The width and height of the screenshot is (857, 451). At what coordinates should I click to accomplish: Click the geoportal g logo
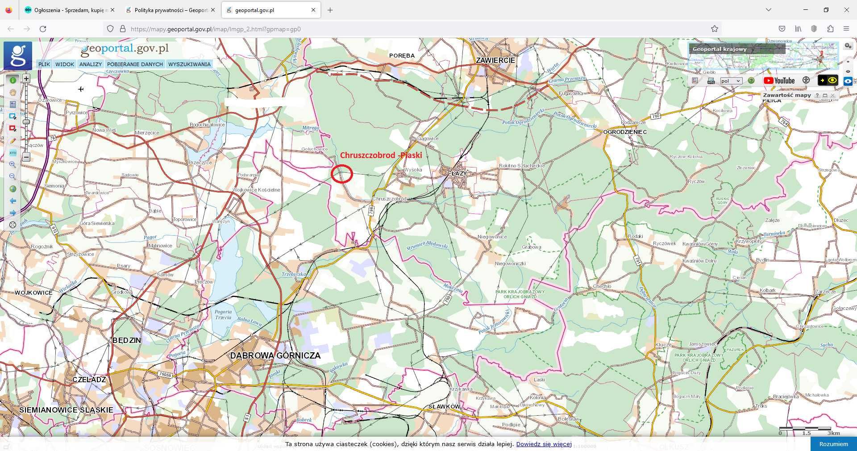(x=18, y=56)
